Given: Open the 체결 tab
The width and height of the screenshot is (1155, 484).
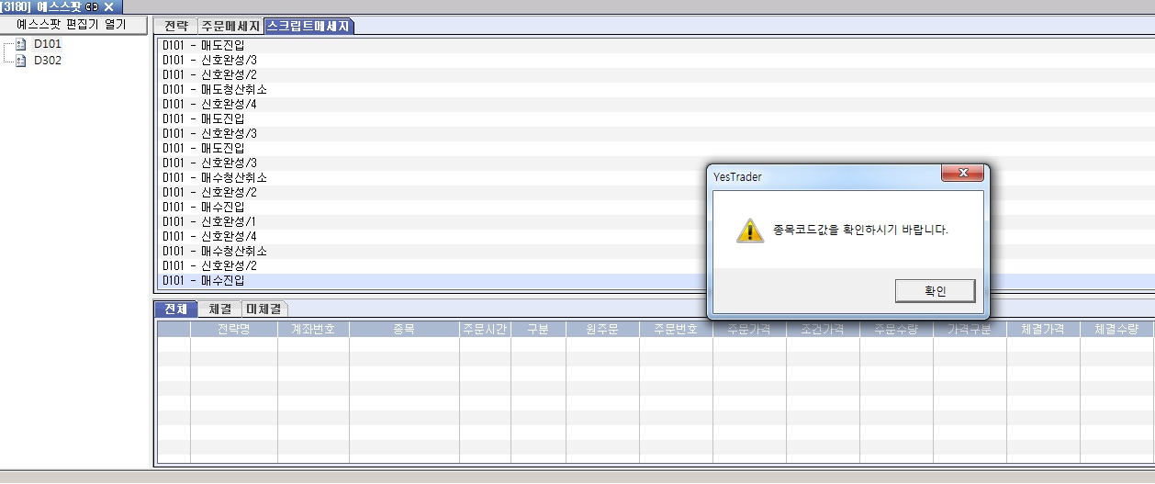Looking at the screenshot, I should [x=219, y=309].
